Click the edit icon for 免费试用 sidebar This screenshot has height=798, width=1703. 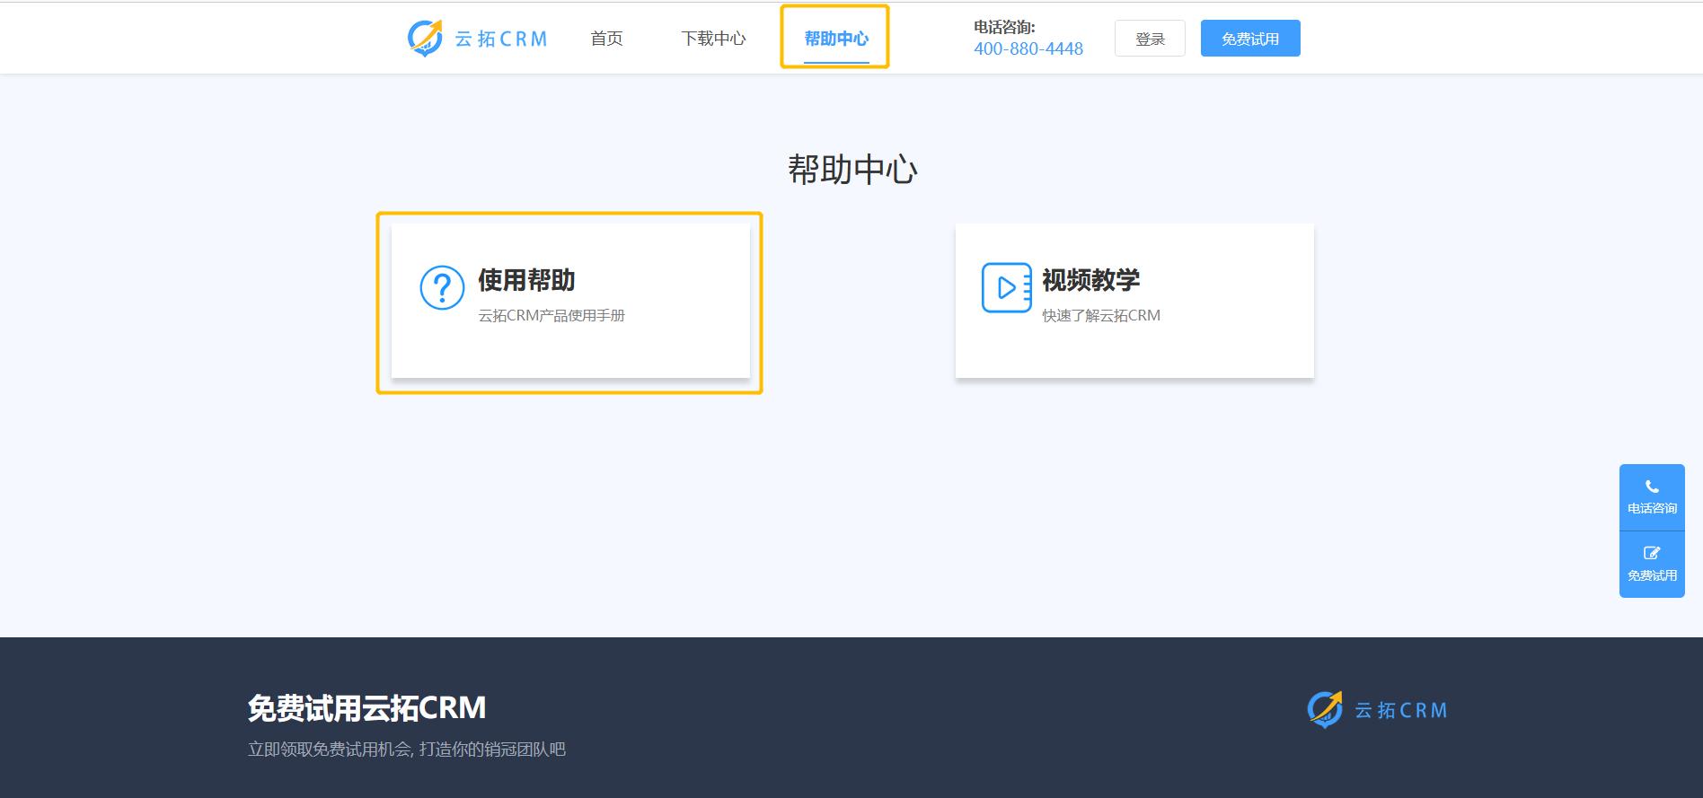point(1652,553)
